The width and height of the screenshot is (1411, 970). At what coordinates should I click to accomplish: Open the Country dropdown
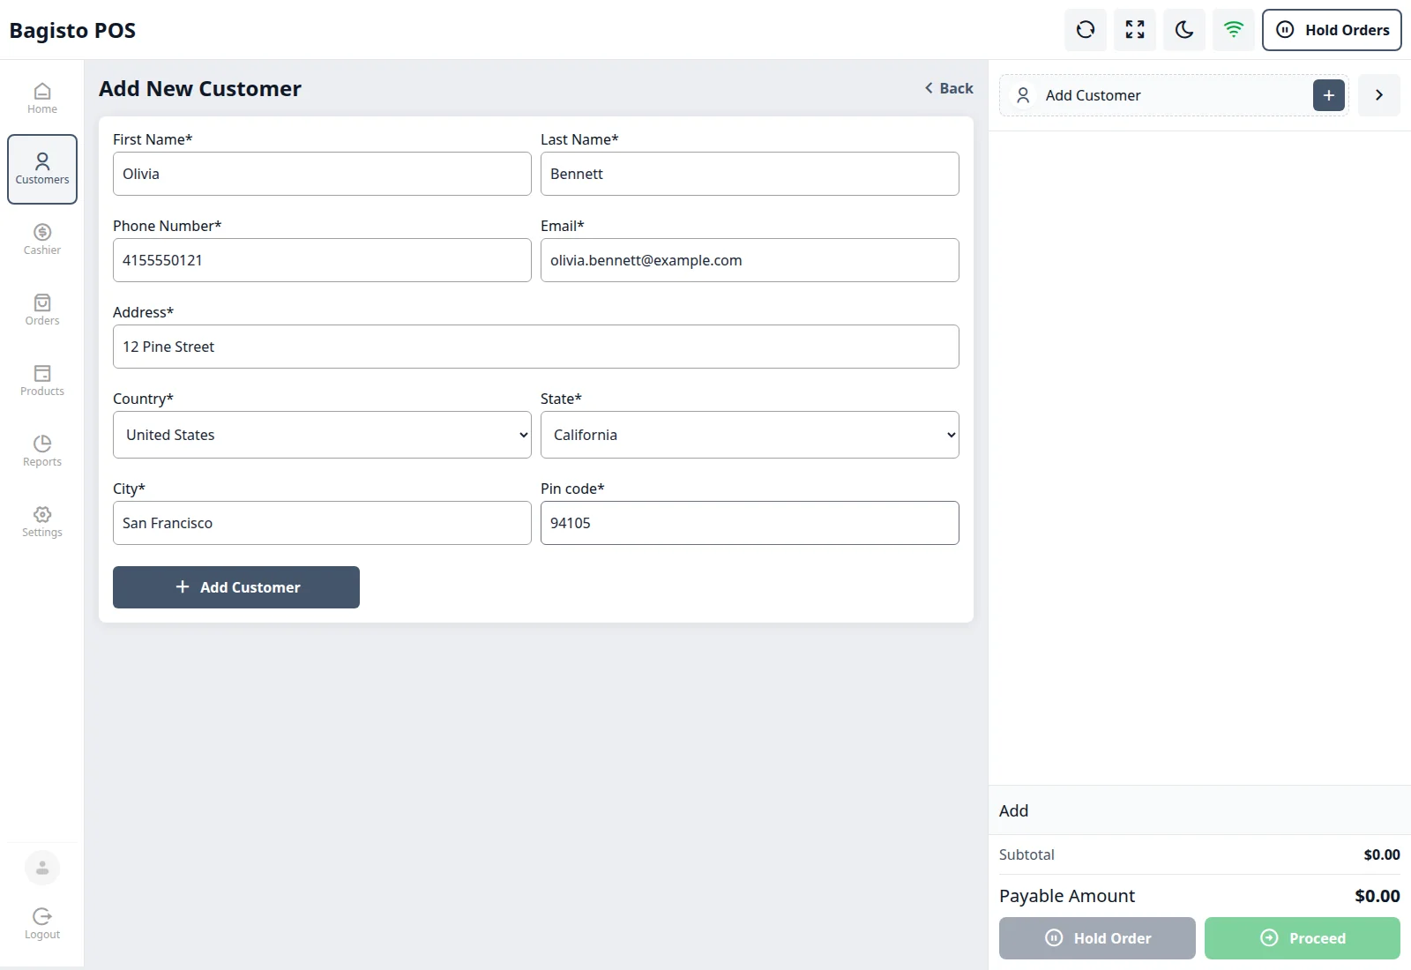pos(322,435)
